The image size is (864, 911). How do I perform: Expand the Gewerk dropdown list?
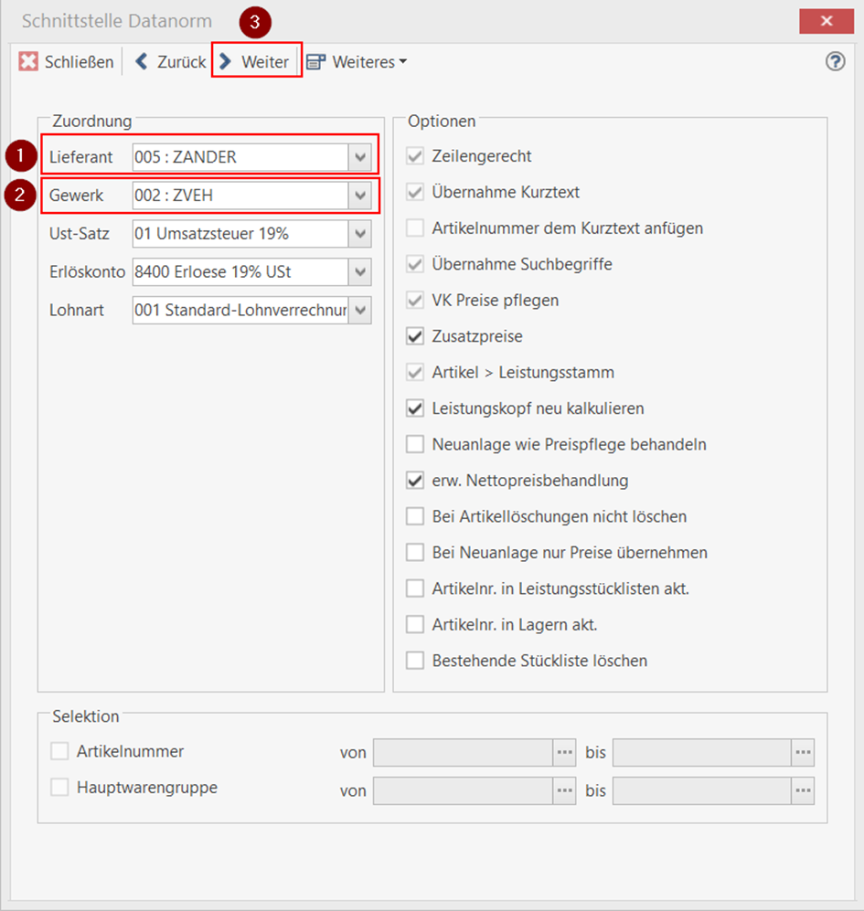359,196
